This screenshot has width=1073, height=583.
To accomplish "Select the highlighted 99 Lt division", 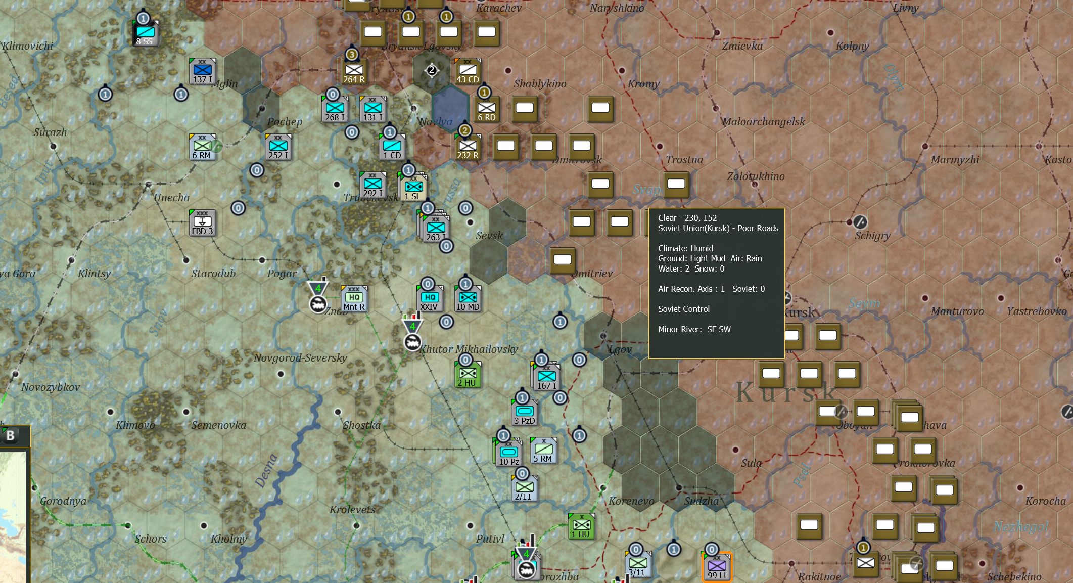I will pos(717,566).
